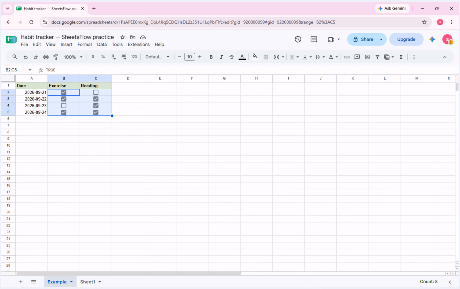Expand the Share options arrow
Viewport: 460px width, 289px height.
click(x=381, y=39)
